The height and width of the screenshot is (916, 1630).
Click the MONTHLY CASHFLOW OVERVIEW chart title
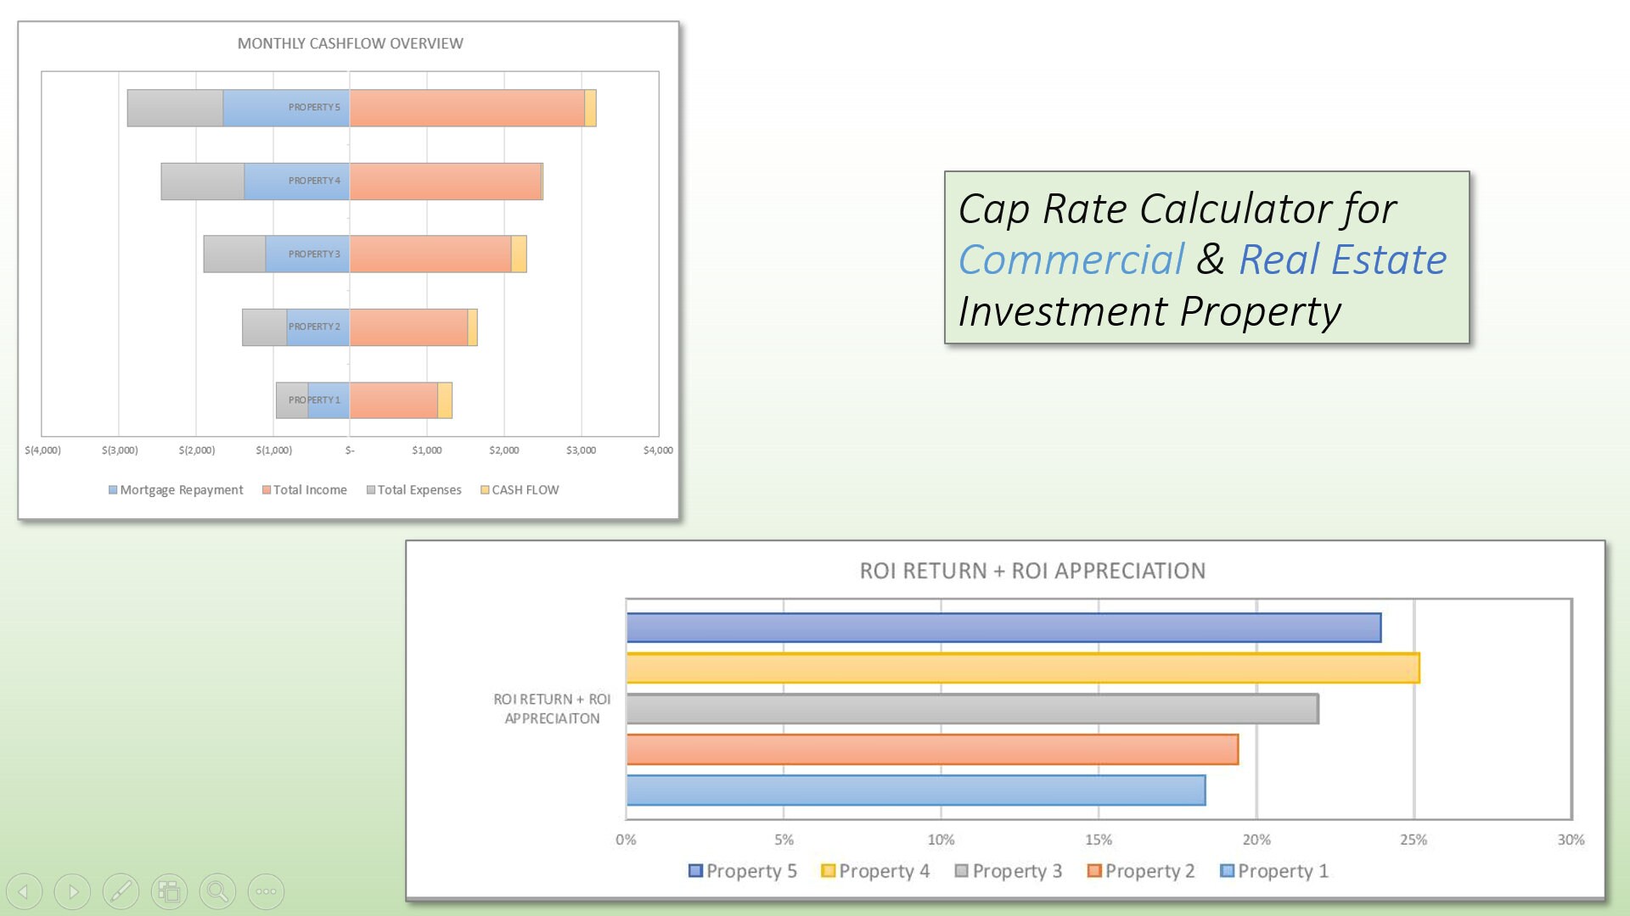pos(351,42)
